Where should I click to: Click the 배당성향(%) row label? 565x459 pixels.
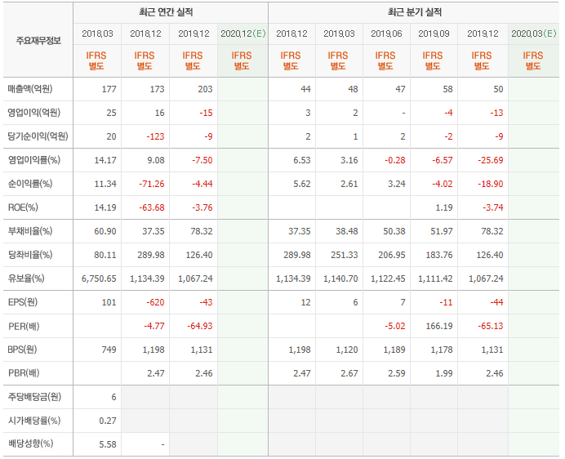click(31, 443)
